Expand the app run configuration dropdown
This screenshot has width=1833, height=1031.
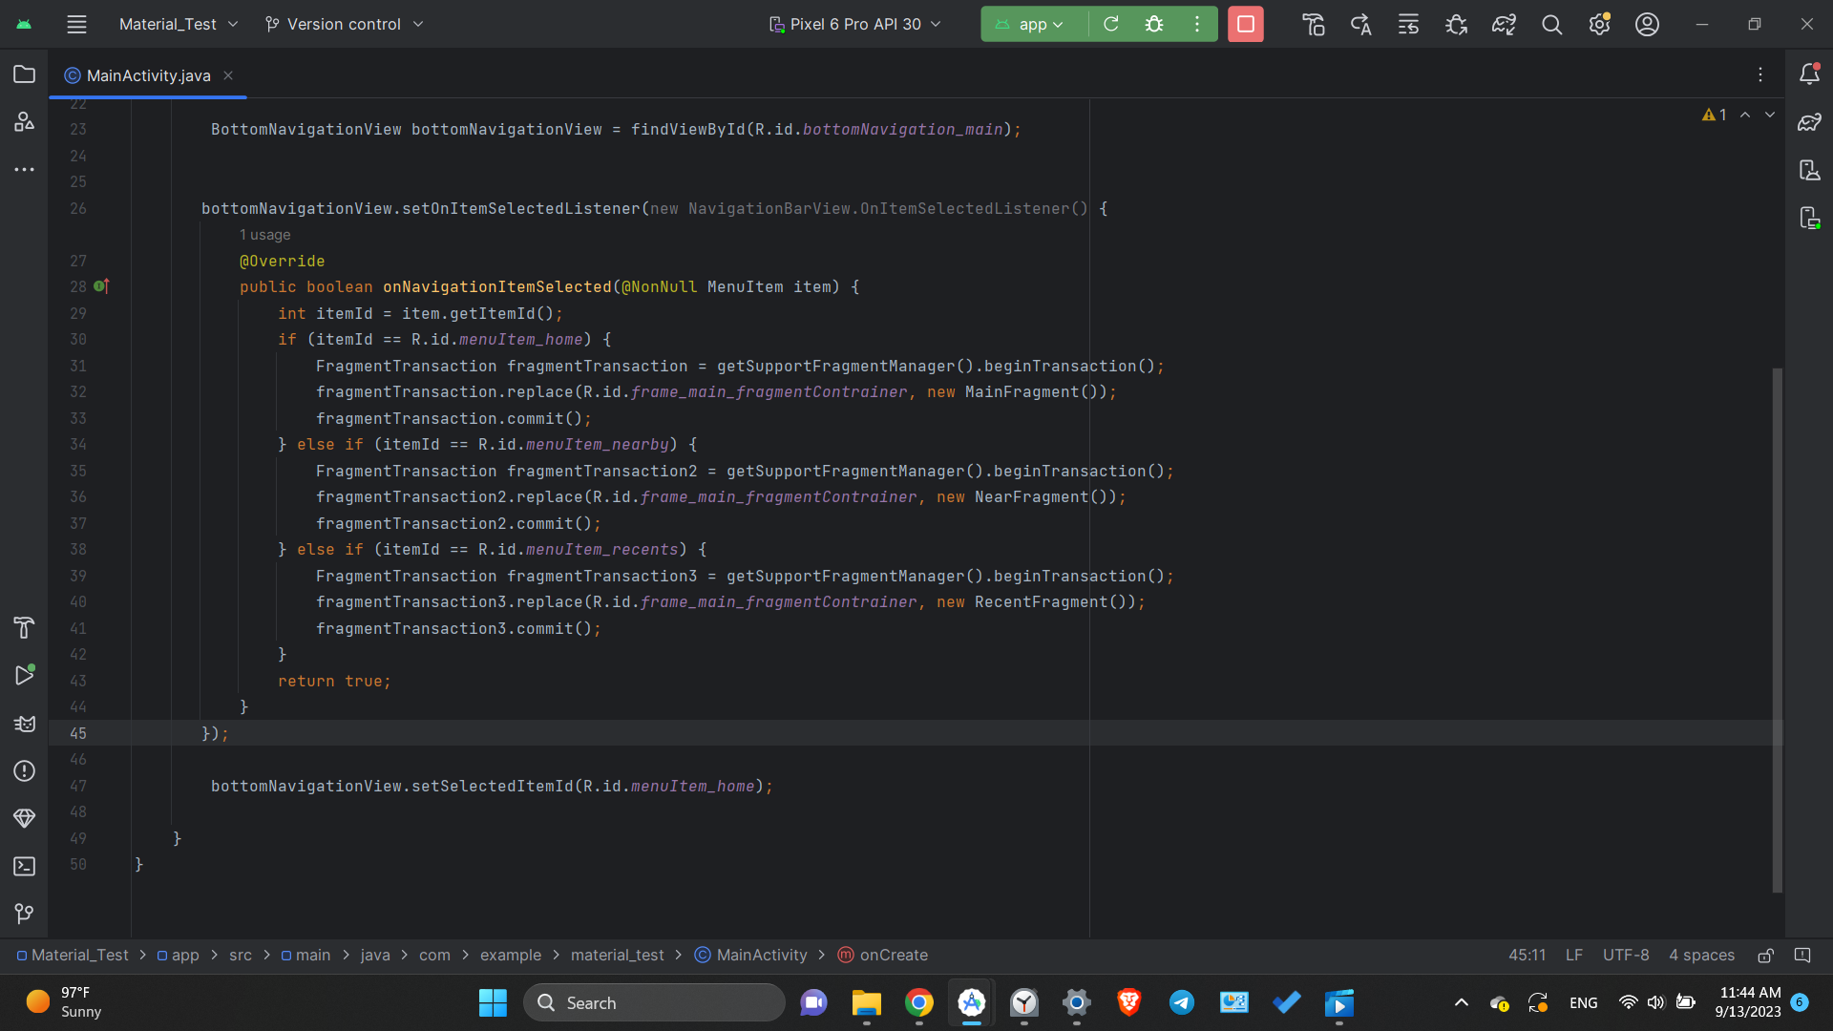click(1031, 24)
